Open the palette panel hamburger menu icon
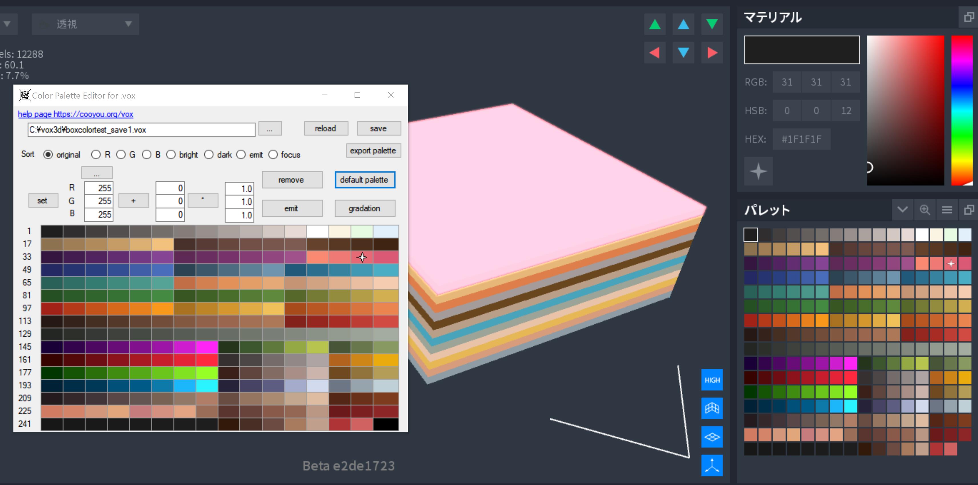This screenshot has height=485, width=978. tap(947, 209)
